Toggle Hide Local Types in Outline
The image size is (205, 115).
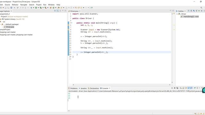(201, 11)
